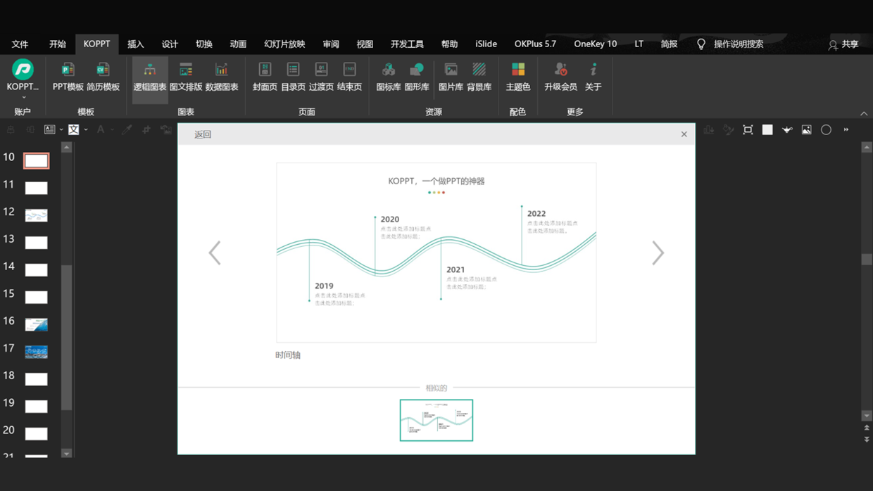Click the lightbulb search icon

click(701, 44)
